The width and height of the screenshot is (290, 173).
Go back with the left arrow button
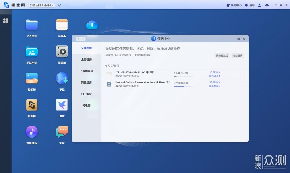pyautogui.click(x=79, y=39)
